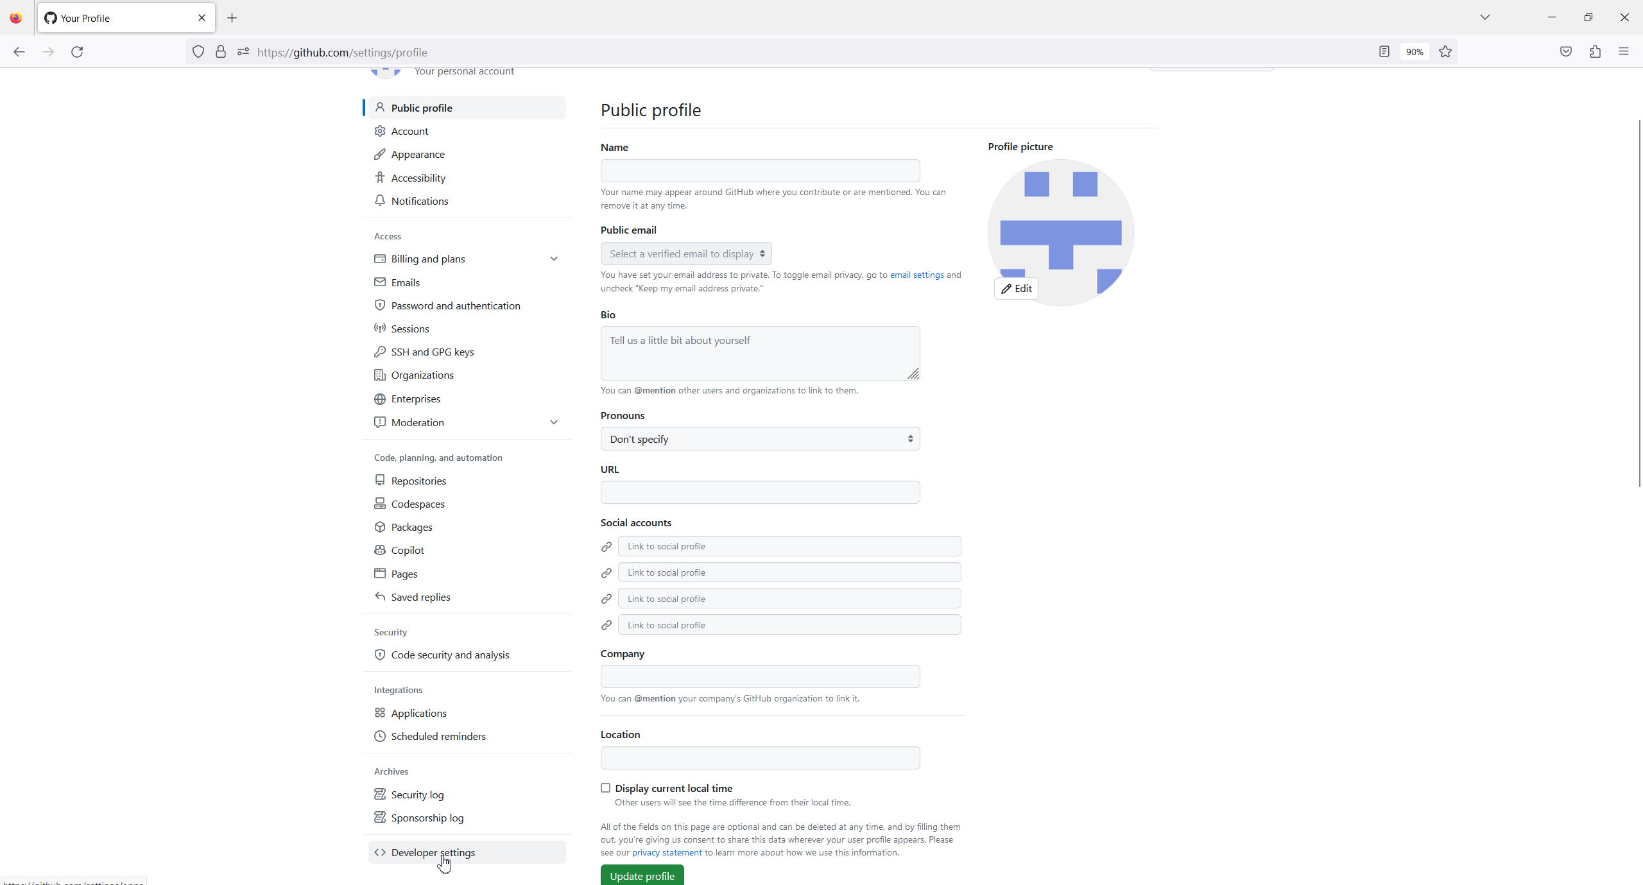Click the Firefox reload page icon

(x=77, y=52)
